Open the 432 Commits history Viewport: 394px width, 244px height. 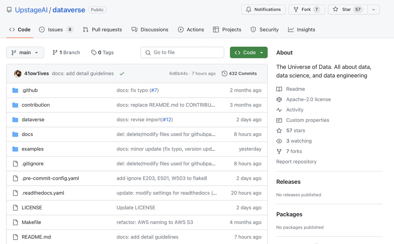click(239, 74)
